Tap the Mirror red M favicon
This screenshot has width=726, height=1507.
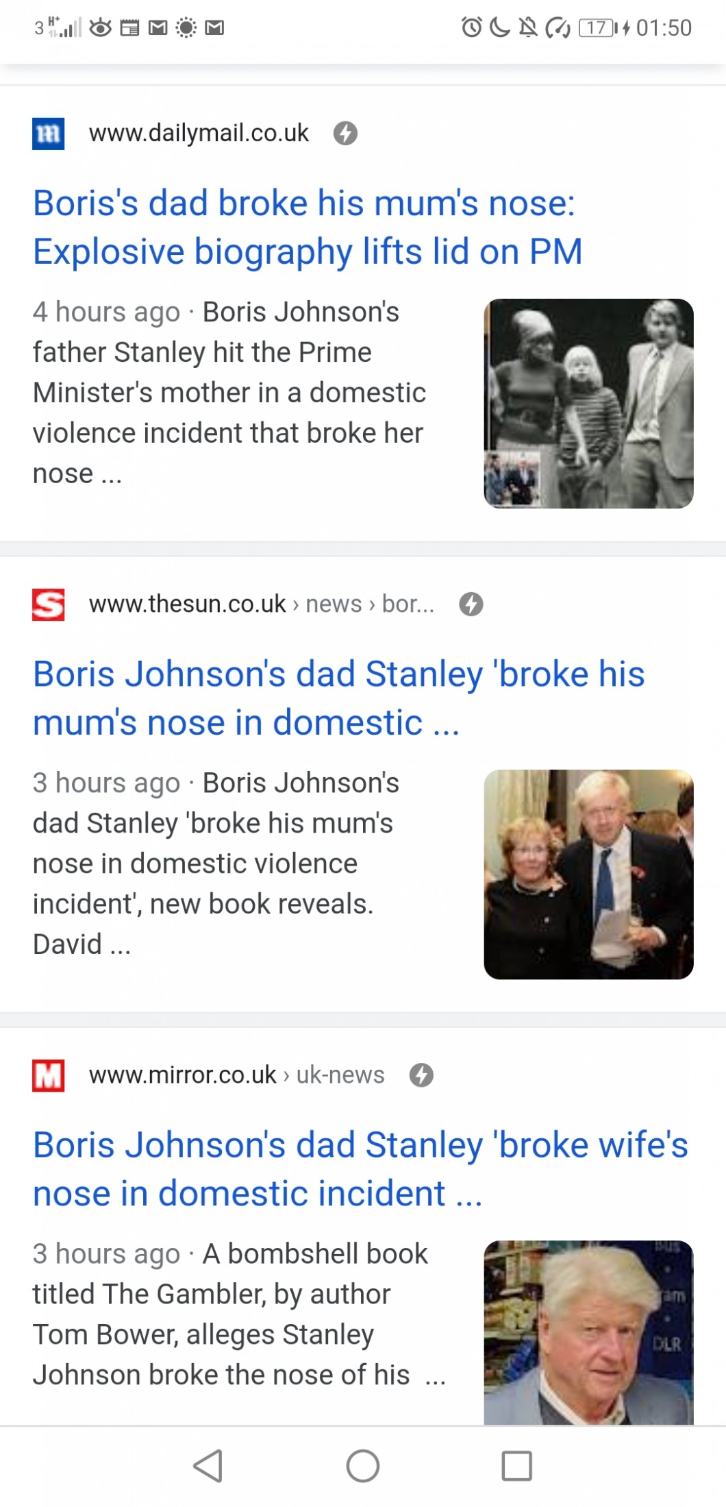point(49,1075)
